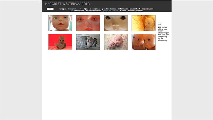
Task: Open the bloemstillevens submenu
Action: click(x=135, y=11)
